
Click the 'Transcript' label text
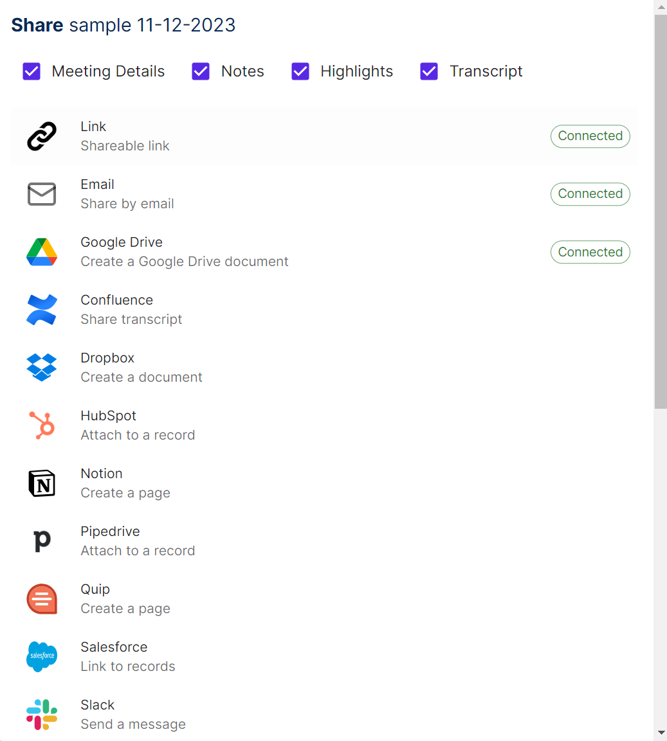pos(486,71)
